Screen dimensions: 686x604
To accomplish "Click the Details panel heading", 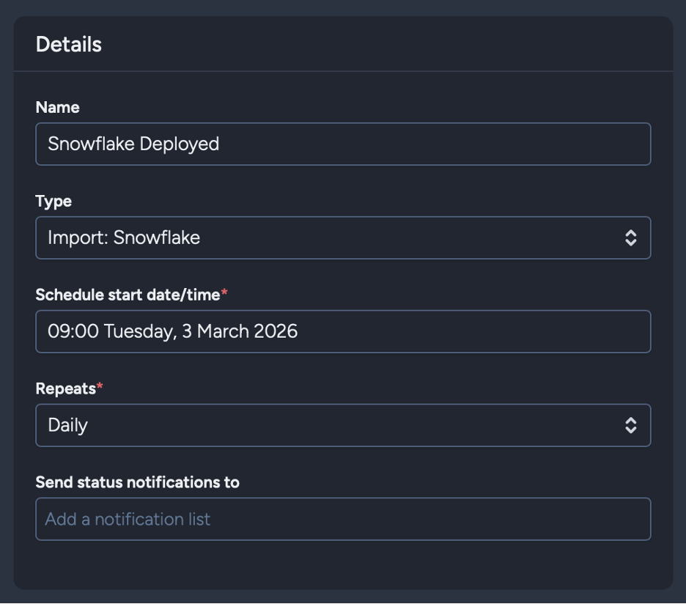I will click(69, 44).
